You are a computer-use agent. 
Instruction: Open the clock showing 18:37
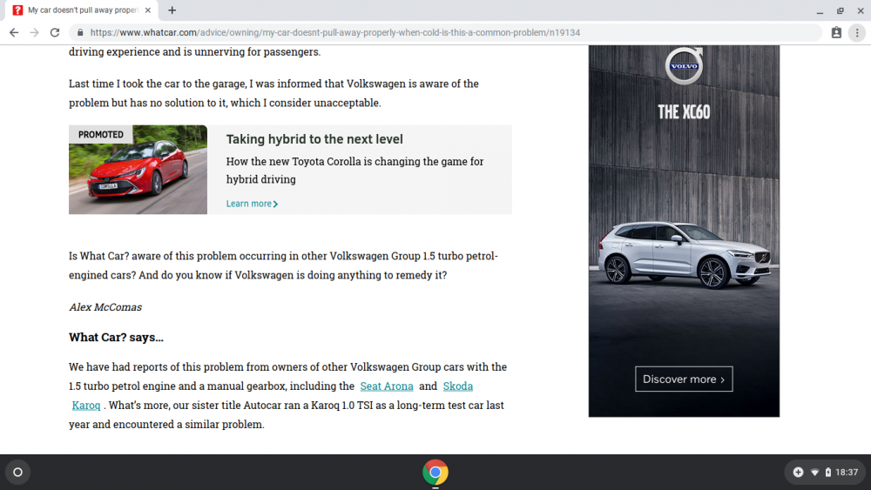point(847,473)
